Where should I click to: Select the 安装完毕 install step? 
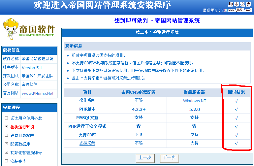18,161
